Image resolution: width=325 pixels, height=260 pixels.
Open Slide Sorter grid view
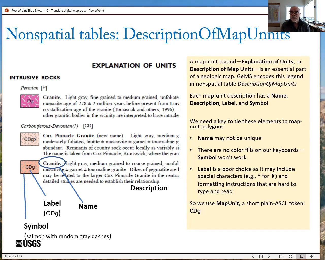pos(291,256)
